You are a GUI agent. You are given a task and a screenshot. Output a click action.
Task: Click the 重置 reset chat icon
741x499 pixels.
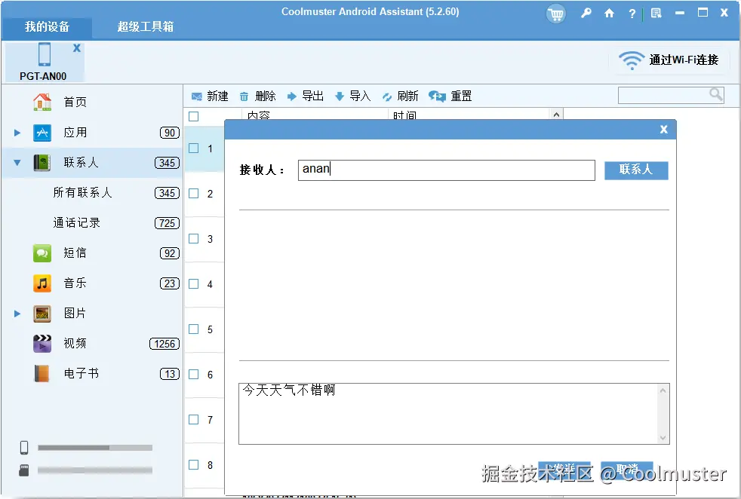[437, 96]
